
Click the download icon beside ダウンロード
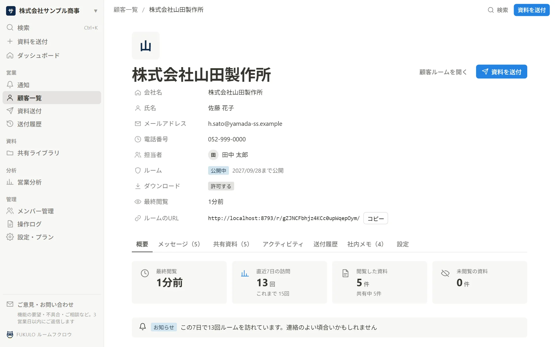138,186
